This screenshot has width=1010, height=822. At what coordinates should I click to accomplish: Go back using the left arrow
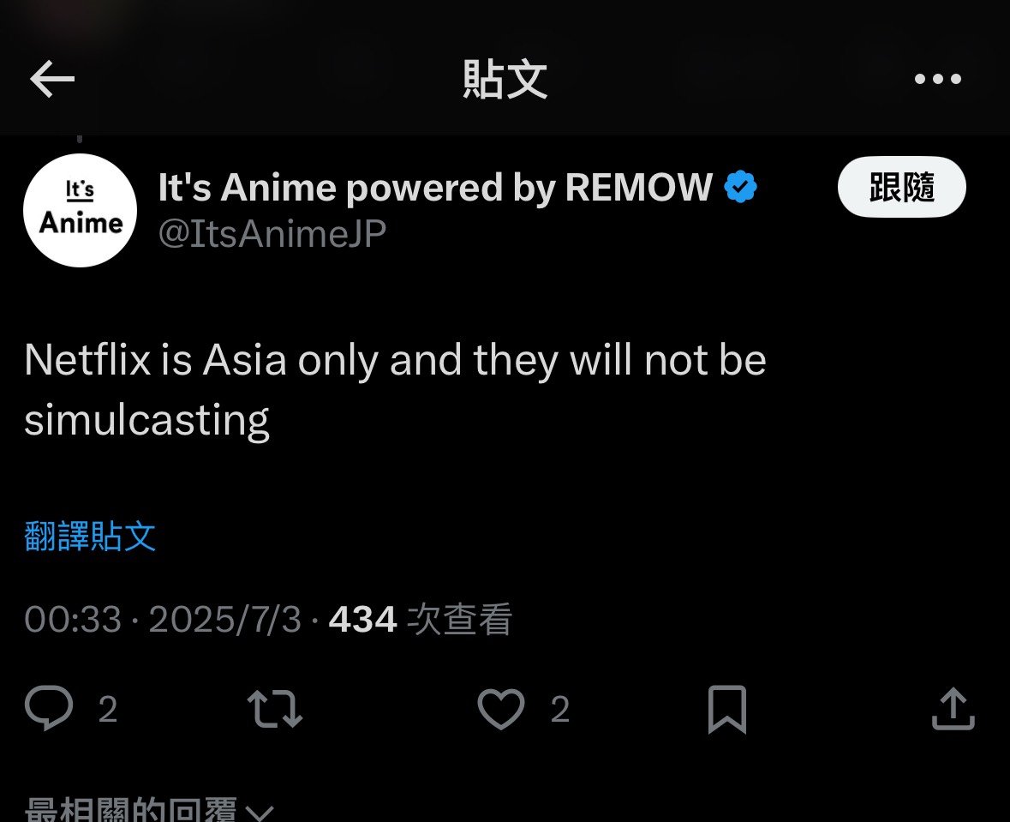(52, 79)
